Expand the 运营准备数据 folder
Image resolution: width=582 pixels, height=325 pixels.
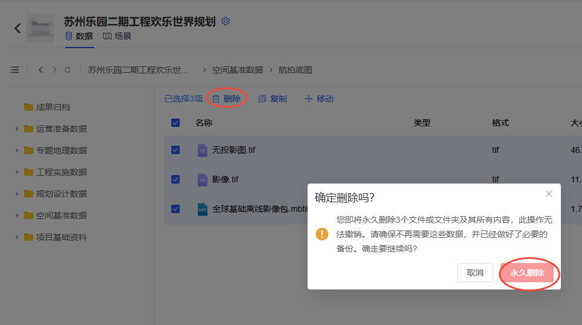click(x=16, y=129)
